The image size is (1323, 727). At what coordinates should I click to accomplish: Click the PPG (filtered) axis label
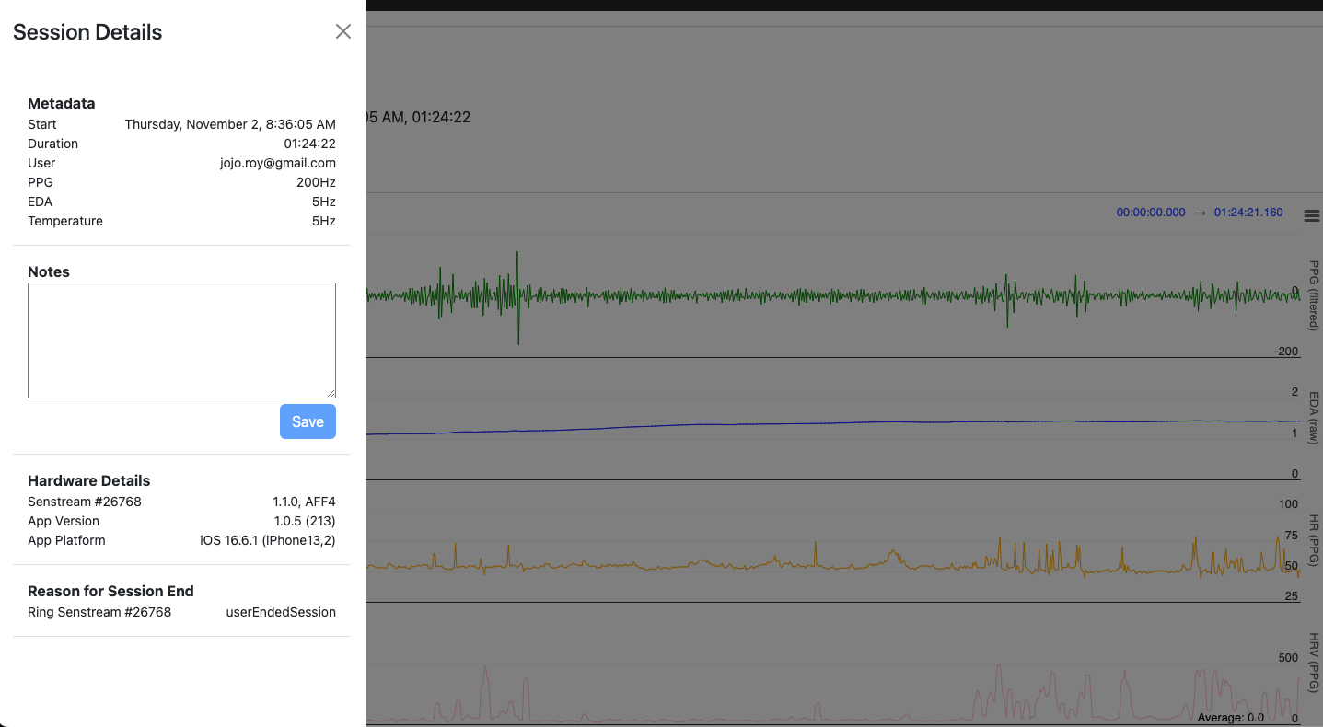coord(1315,294)
